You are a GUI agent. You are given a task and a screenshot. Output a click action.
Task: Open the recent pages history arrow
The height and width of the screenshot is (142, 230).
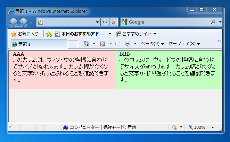tap(31, 23)
